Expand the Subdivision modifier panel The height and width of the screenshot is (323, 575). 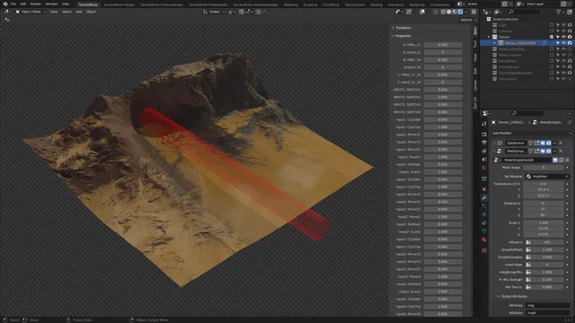[x=494, y=143]
